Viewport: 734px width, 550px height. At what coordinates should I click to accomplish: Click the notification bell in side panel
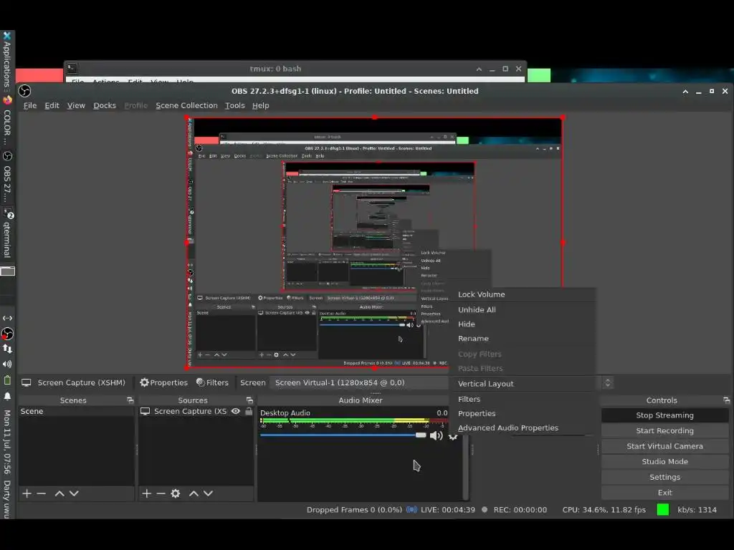(x=7, y=397)
